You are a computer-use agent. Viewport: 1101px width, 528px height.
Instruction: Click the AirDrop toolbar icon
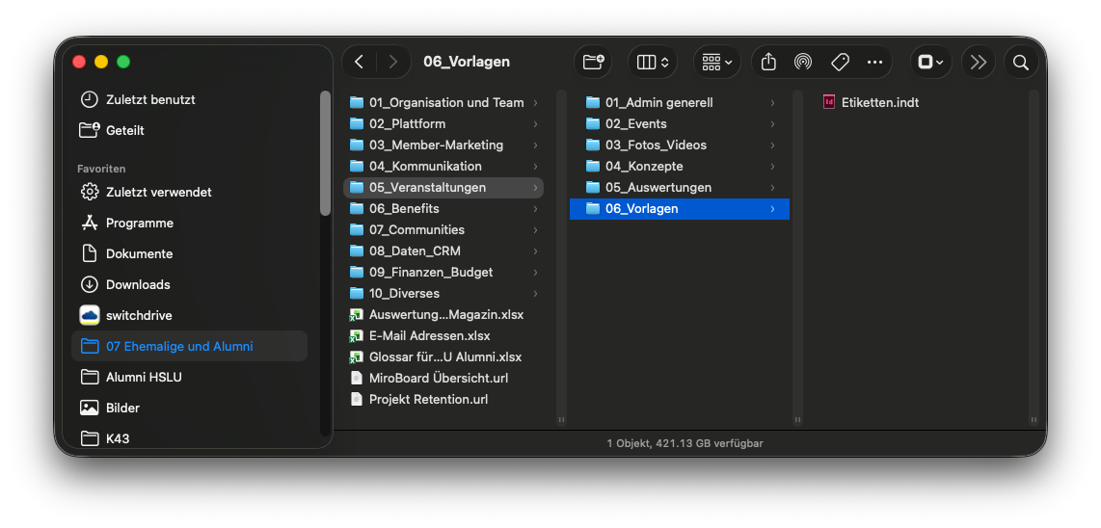point(803,62)
